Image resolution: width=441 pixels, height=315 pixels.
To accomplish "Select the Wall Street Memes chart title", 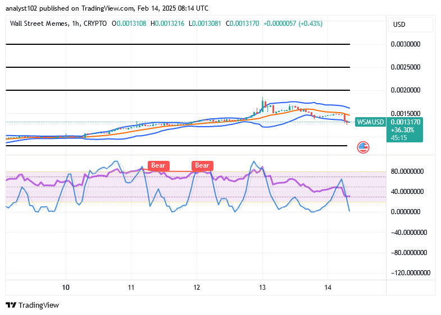I will [39, 24].
